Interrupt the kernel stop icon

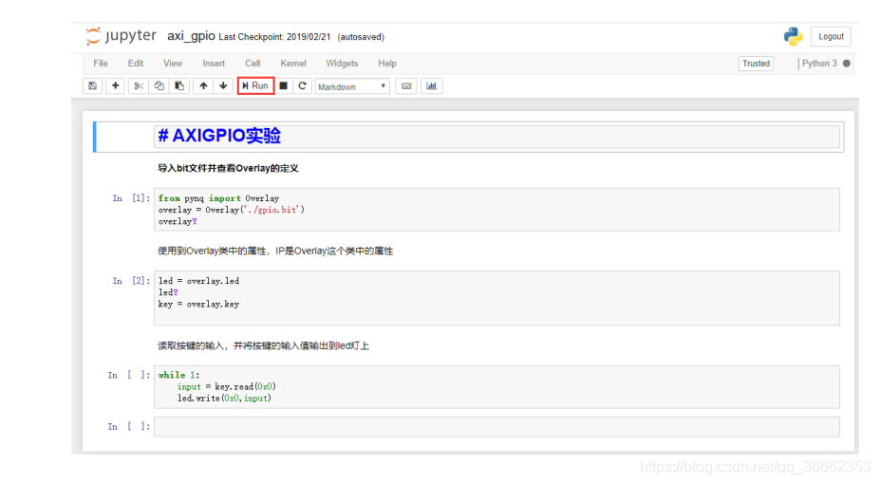click(284, 85)
